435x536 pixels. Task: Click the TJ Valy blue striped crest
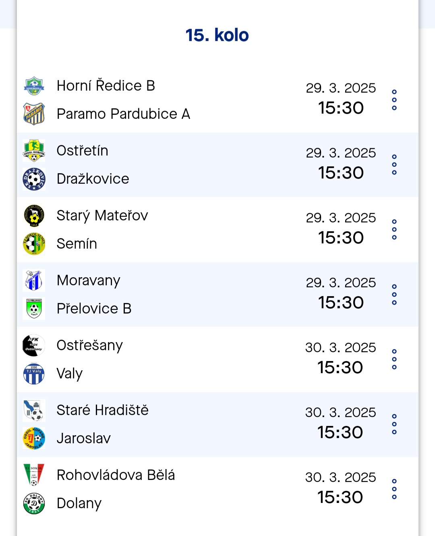[x=34, y=374]
